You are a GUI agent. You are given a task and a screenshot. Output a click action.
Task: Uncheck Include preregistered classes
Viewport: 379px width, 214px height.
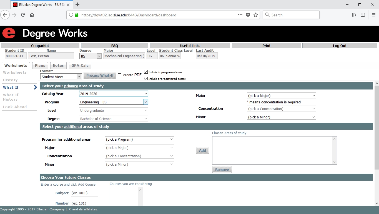tap(146, 79)
